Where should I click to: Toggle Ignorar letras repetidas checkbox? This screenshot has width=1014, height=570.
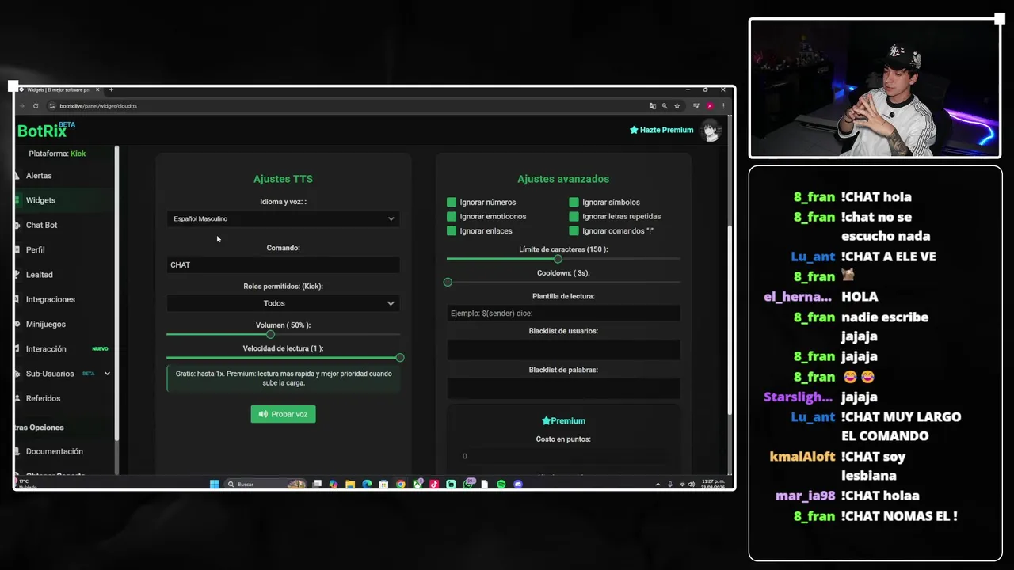tap(574, 217)
